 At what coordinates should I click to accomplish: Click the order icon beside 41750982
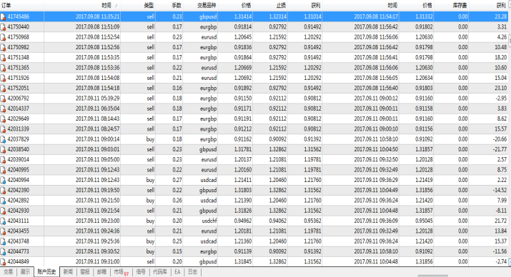[x=3, y=48]
